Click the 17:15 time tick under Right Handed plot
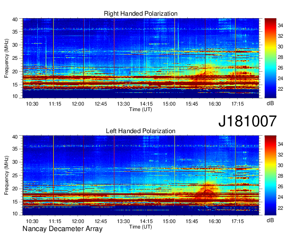Screen dimensions: 288x234 pyautogui.click(x=238, y=104)
